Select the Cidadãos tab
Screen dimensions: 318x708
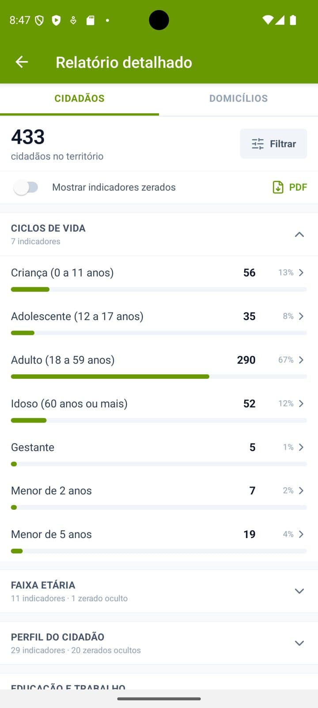click(x=79, y=98)
